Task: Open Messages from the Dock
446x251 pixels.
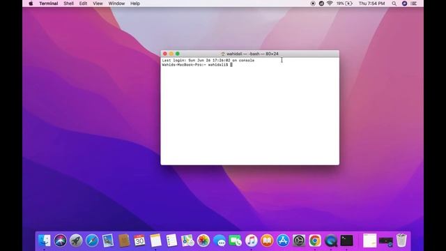Action: (x=220, y=241)
